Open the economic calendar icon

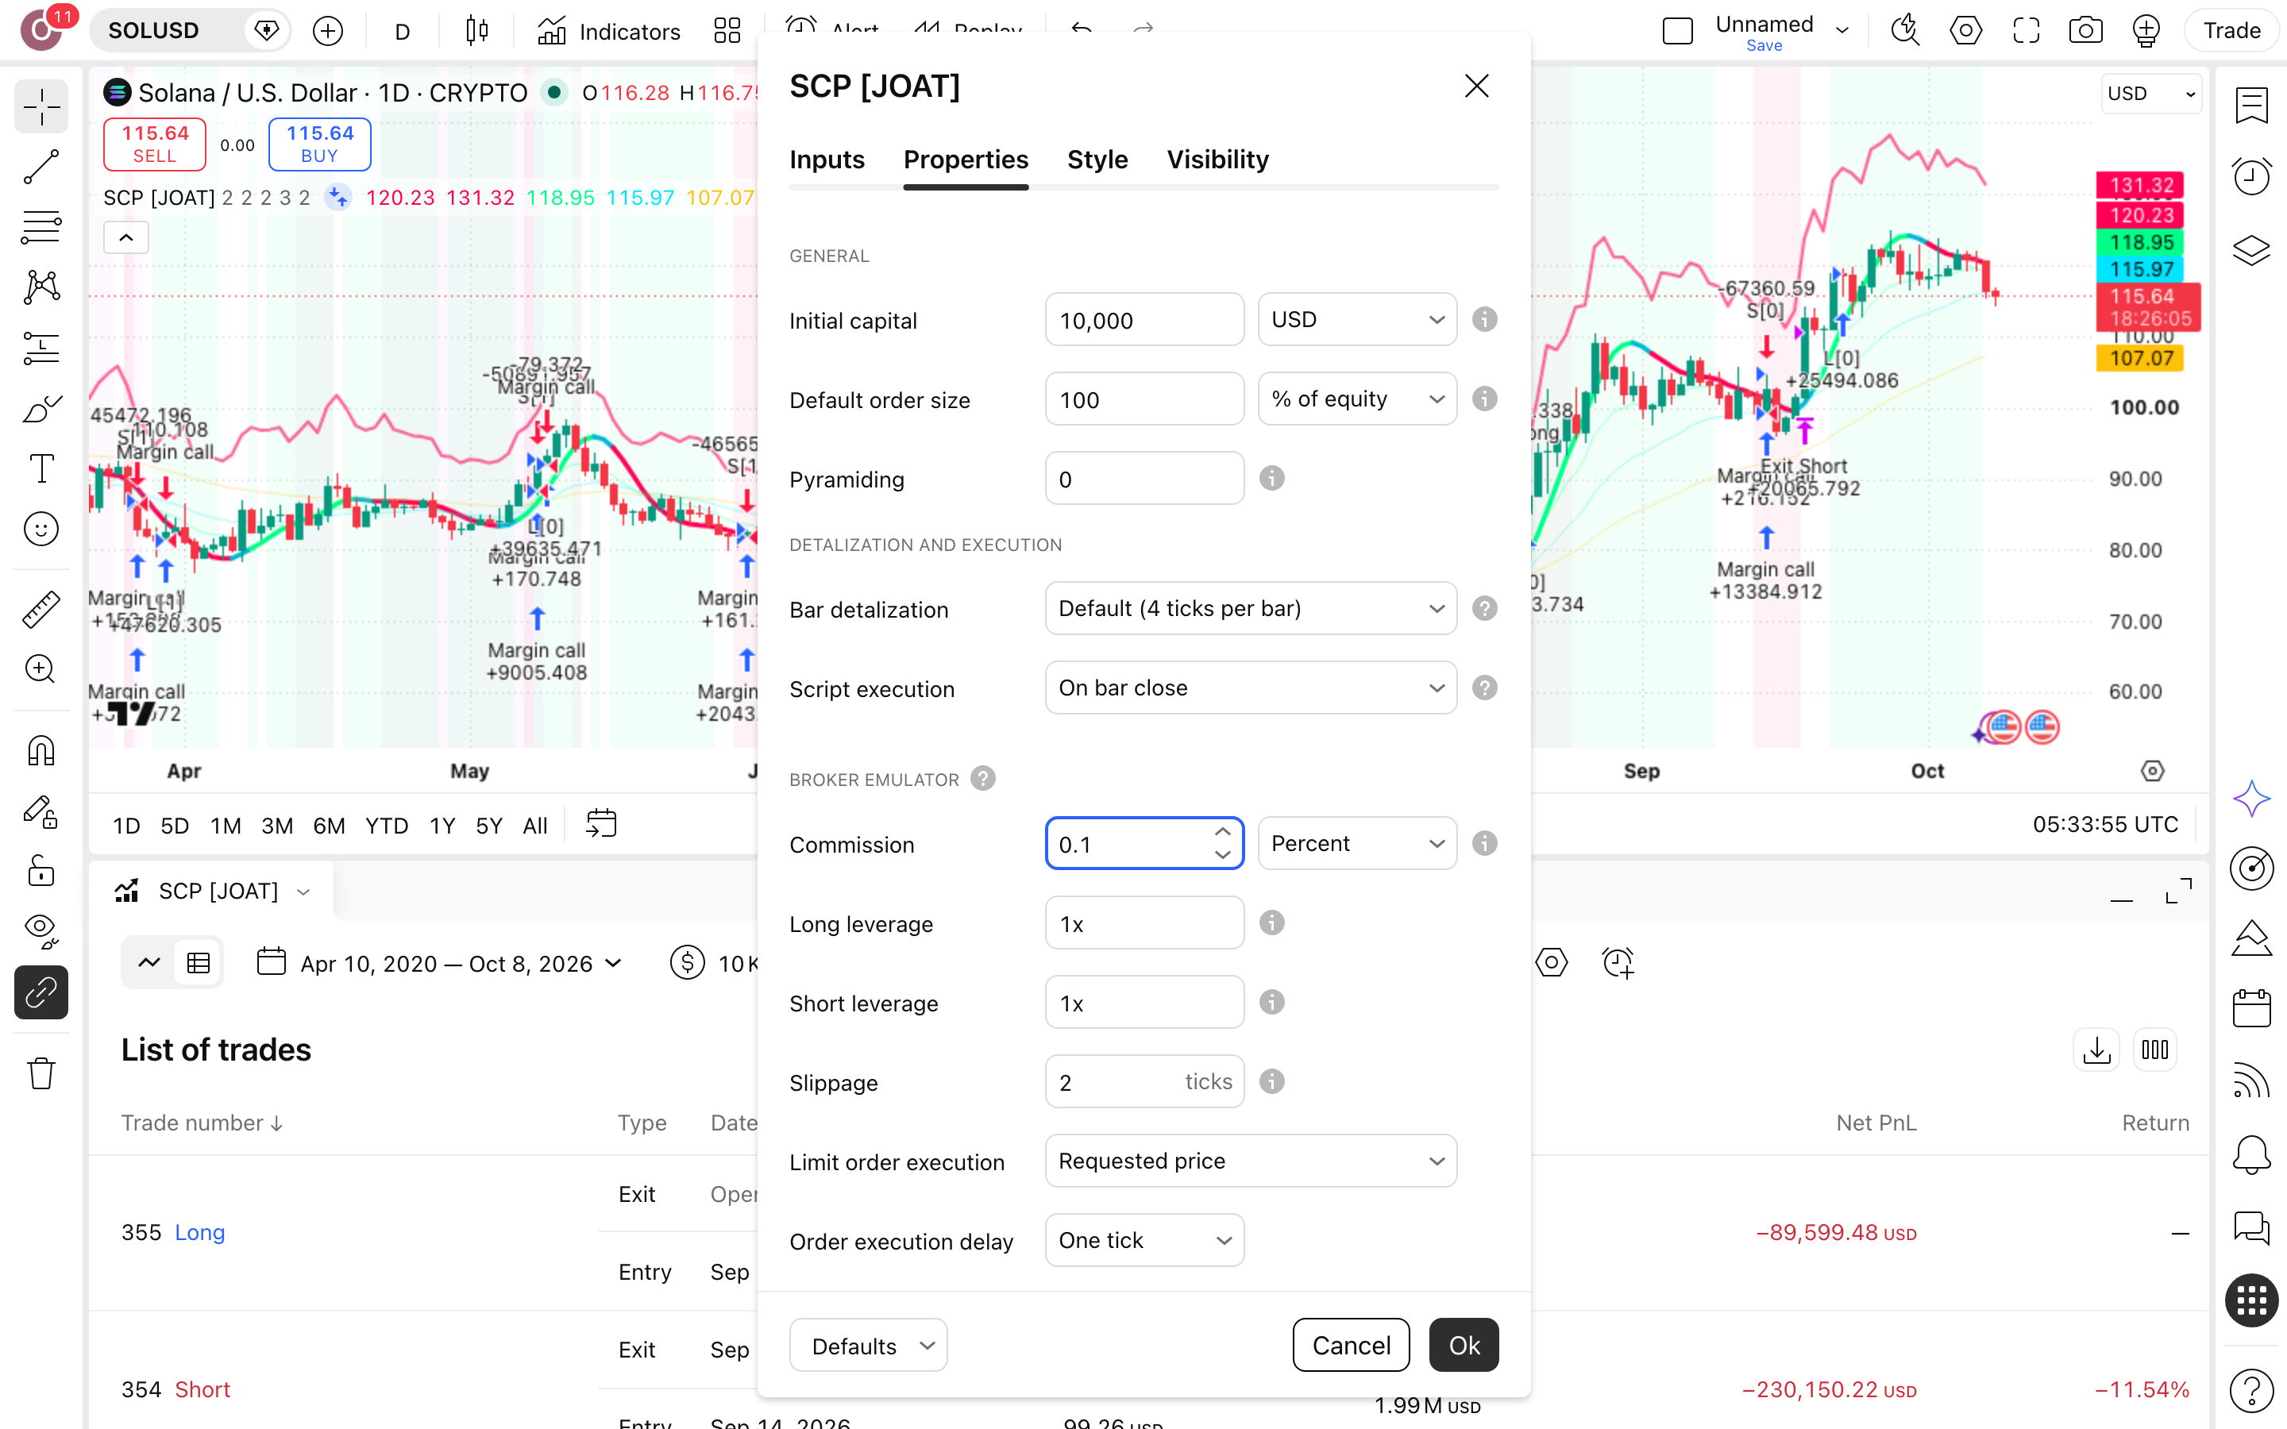click(x=2251, y=1007)
